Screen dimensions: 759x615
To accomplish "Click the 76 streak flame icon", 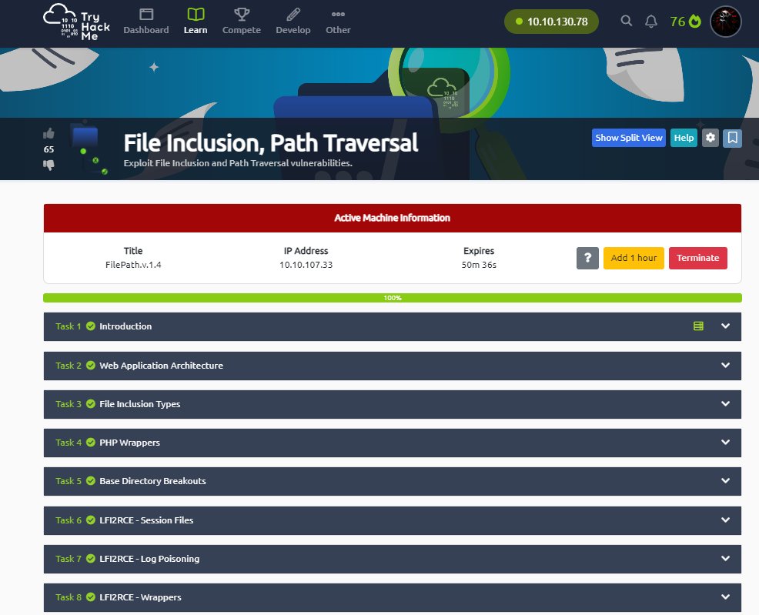I will pos(685,22).
